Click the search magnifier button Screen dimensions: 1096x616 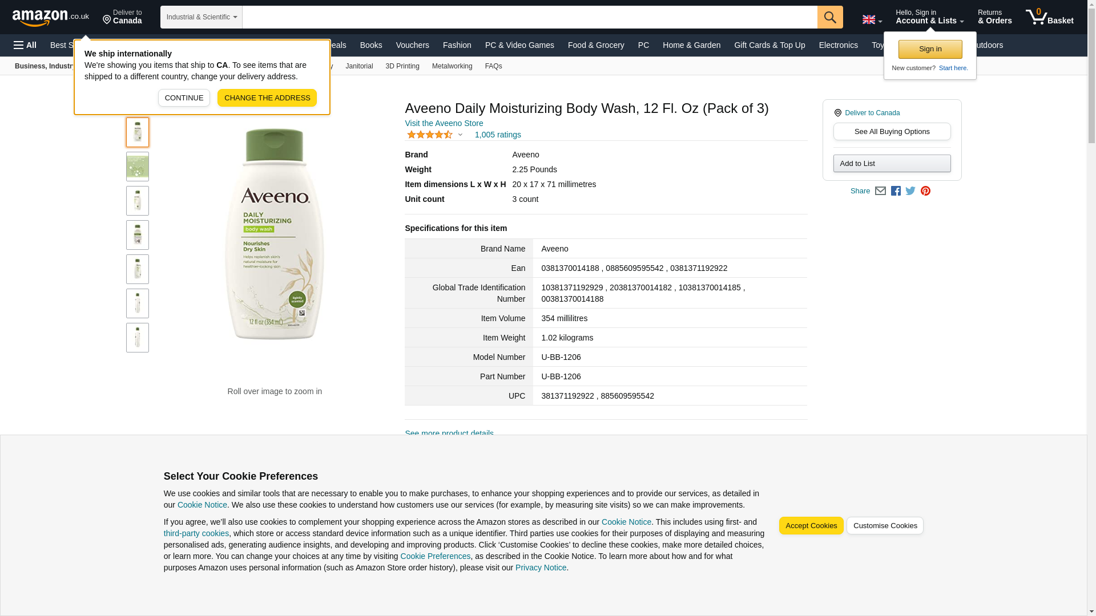click(x=830, y=17)
